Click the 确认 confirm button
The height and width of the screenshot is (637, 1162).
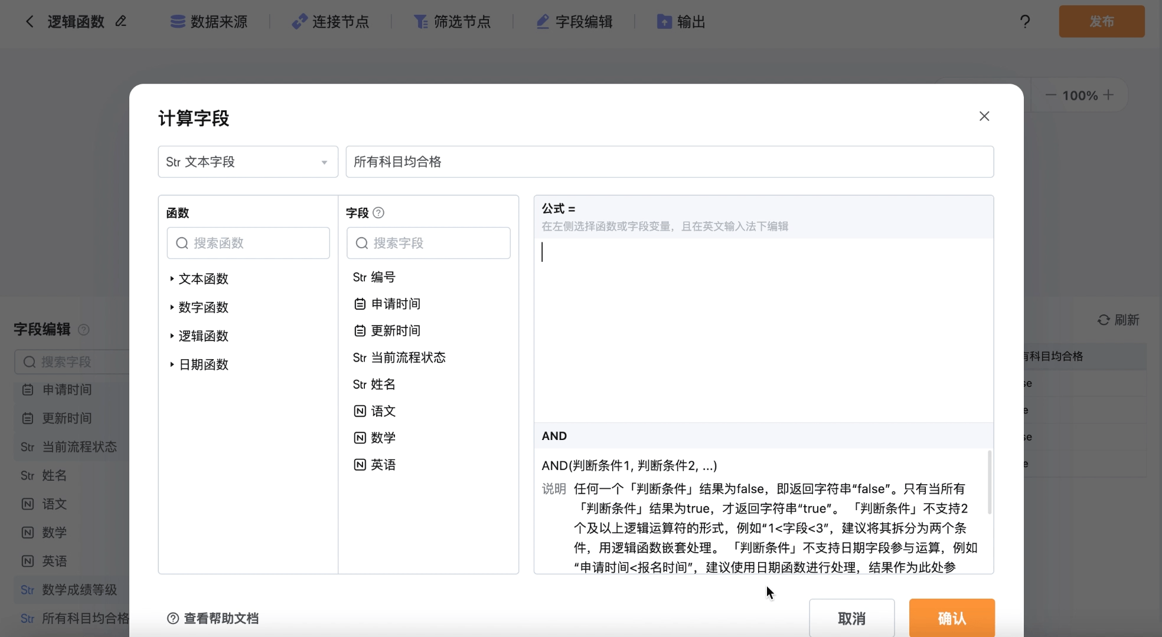pyautogui.click(x=952, y=618)
